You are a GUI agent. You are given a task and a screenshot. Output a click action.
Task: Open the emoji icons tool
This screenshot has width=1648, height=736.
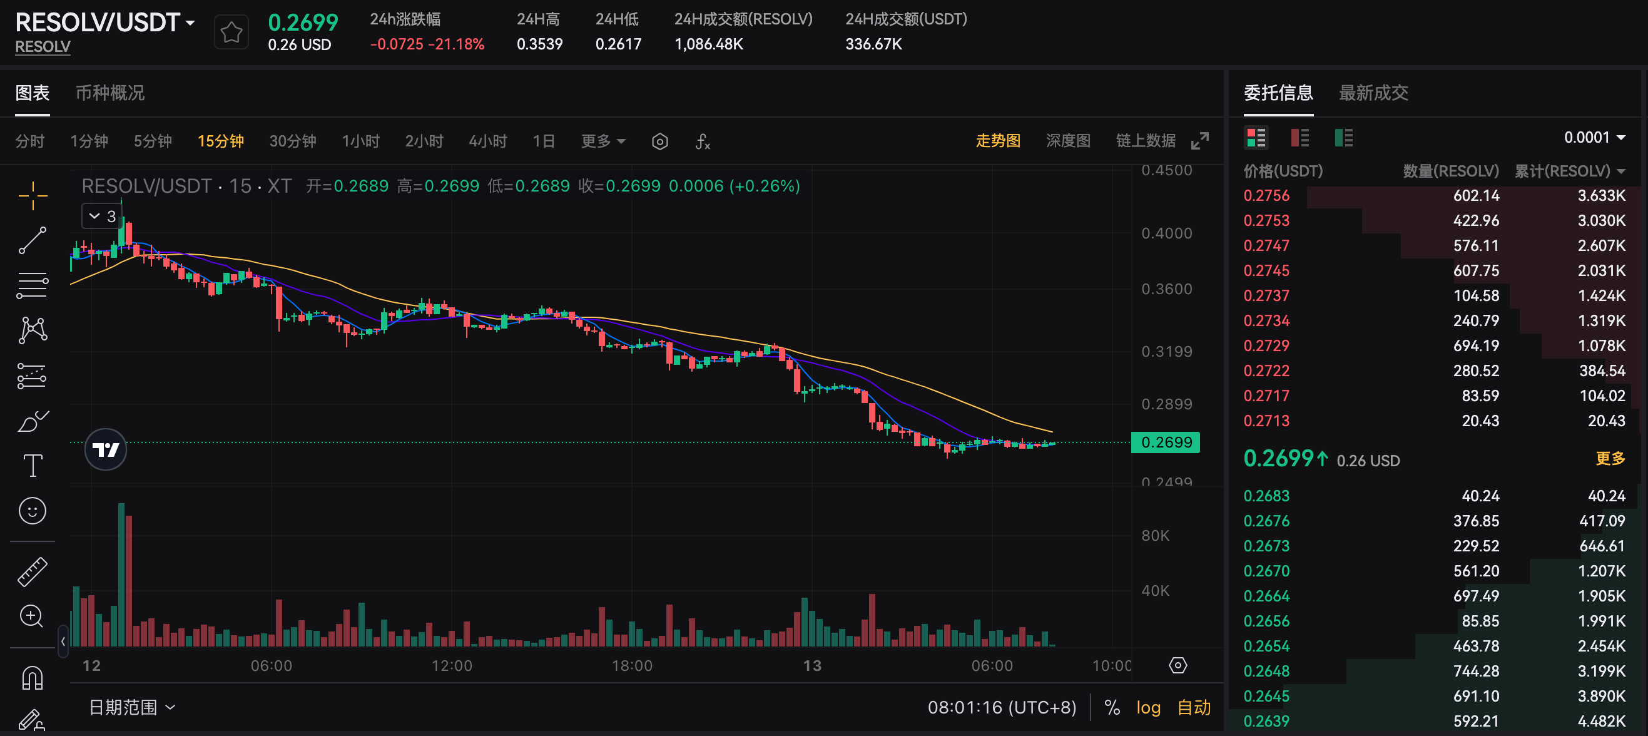pos(32,511)
